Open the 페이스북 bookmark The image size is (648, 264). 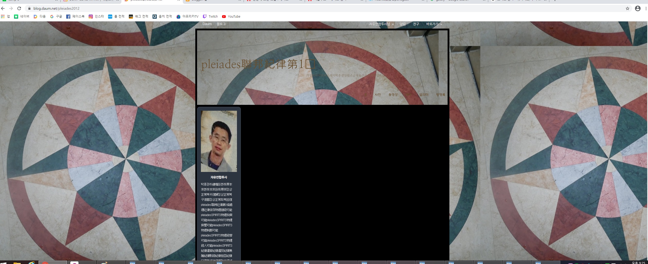(75, 16)
